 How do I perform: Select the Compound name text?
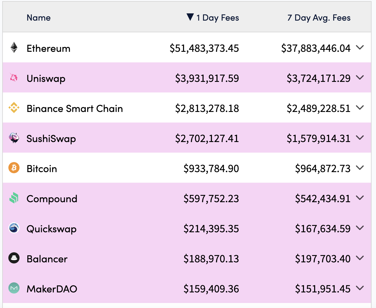tap(52, 199)
